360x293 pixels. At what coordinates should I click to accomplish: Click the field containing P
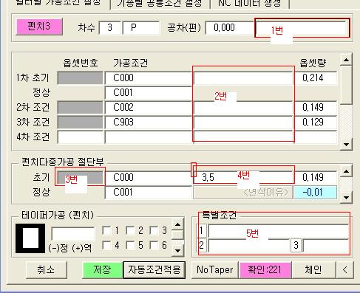[x=141, y=27]
